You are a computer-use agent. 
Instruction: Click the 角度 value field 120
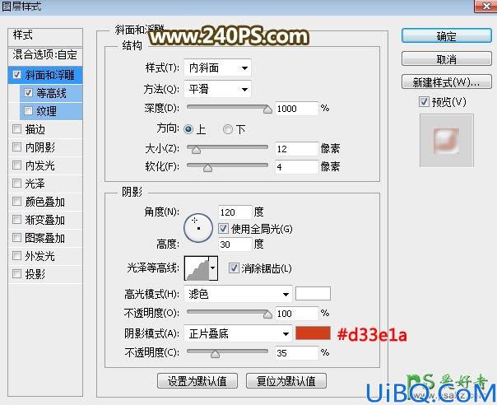pos(235,212)
